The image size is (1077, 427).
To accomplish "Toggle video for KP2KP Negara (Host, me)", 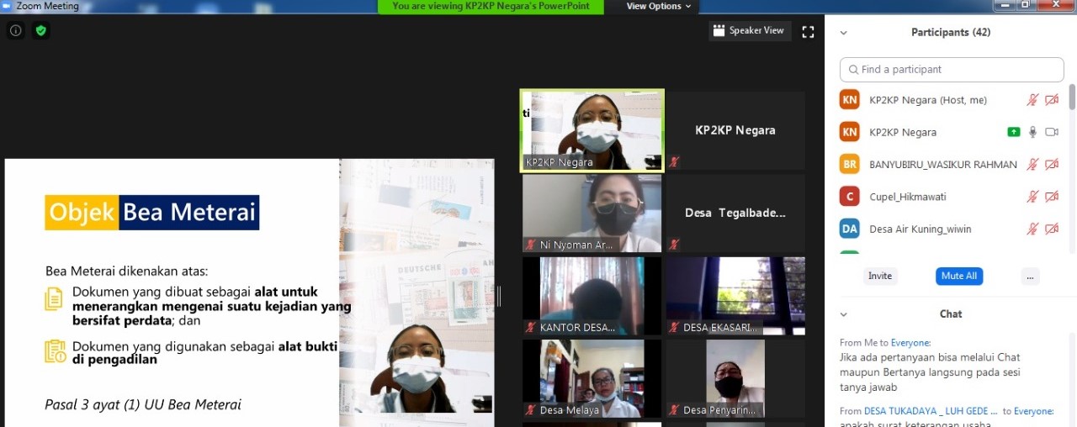I will click(1051, 100).
